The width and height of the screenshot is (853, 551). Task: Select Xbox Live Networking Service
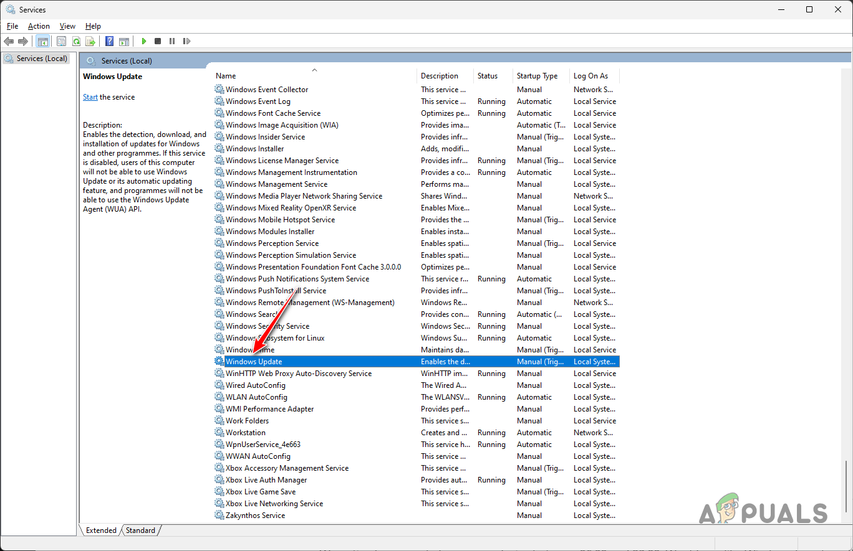click(416, 504)
